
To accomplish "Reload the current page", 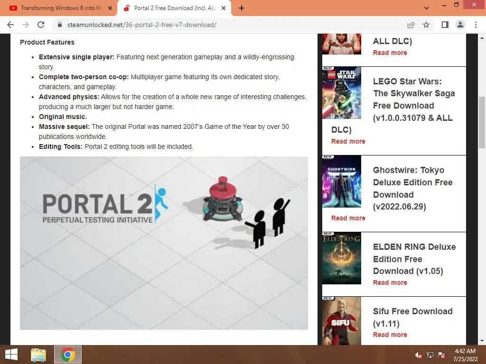I will [41, 25].
